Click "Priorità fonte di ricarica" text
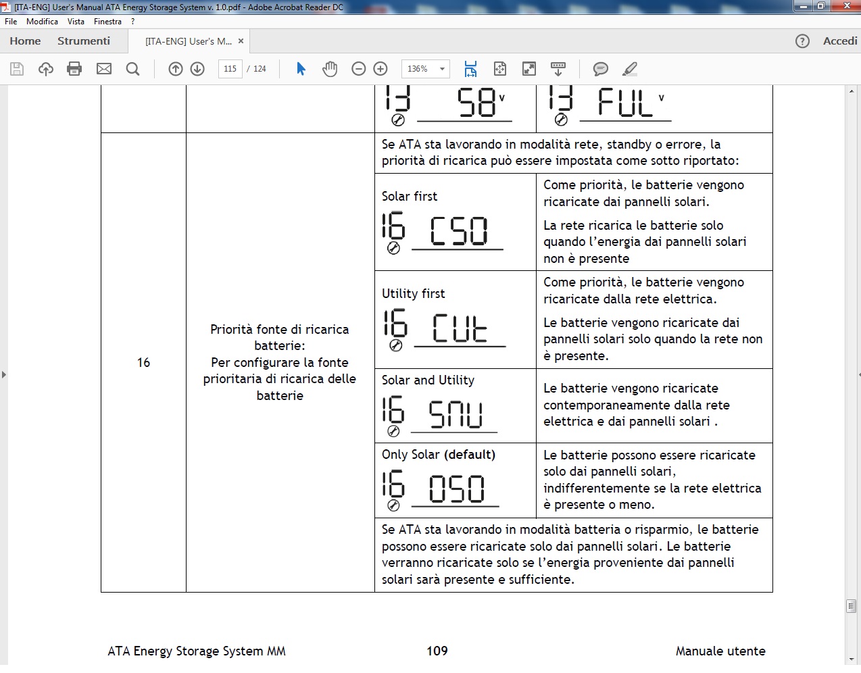 [x=280, y=330]
